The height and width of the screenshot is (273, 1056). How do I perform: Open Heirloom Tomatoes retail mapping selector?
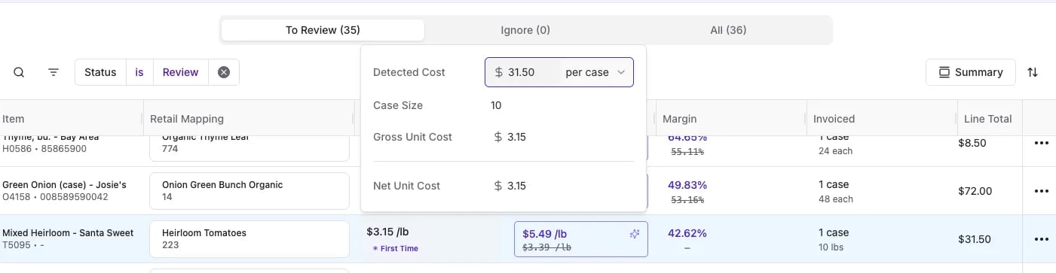tap(249, 239)
